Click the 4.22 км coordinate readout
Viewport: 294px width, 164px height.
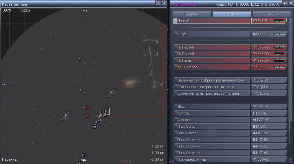coord(158,146)
